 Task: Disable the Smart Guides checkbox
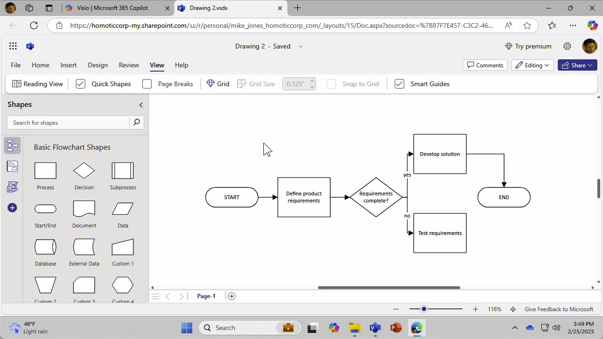coord(399,84)
